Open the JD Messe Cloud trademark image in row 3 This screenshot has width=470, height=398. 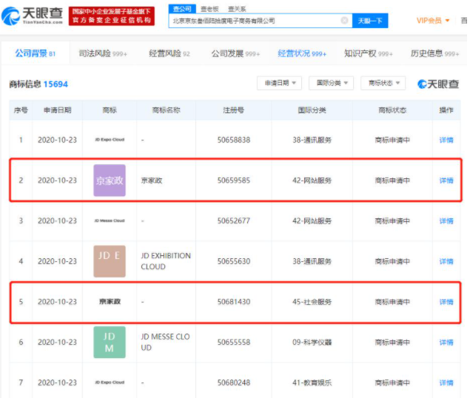[110, 220]
